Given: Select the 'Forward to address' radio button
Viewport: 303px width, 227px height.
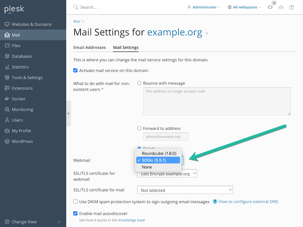Looking at the screenshot, I should [139, 128].
